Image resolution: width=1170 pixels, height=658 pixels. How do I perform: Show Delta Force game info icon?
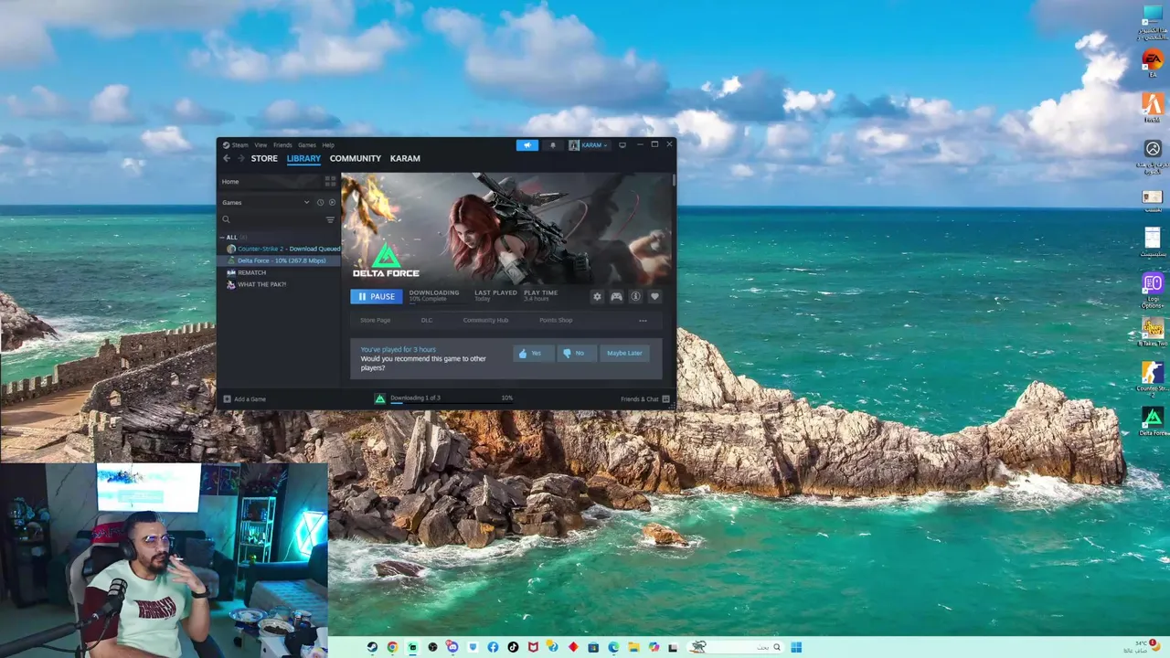(x=635, y=296)
